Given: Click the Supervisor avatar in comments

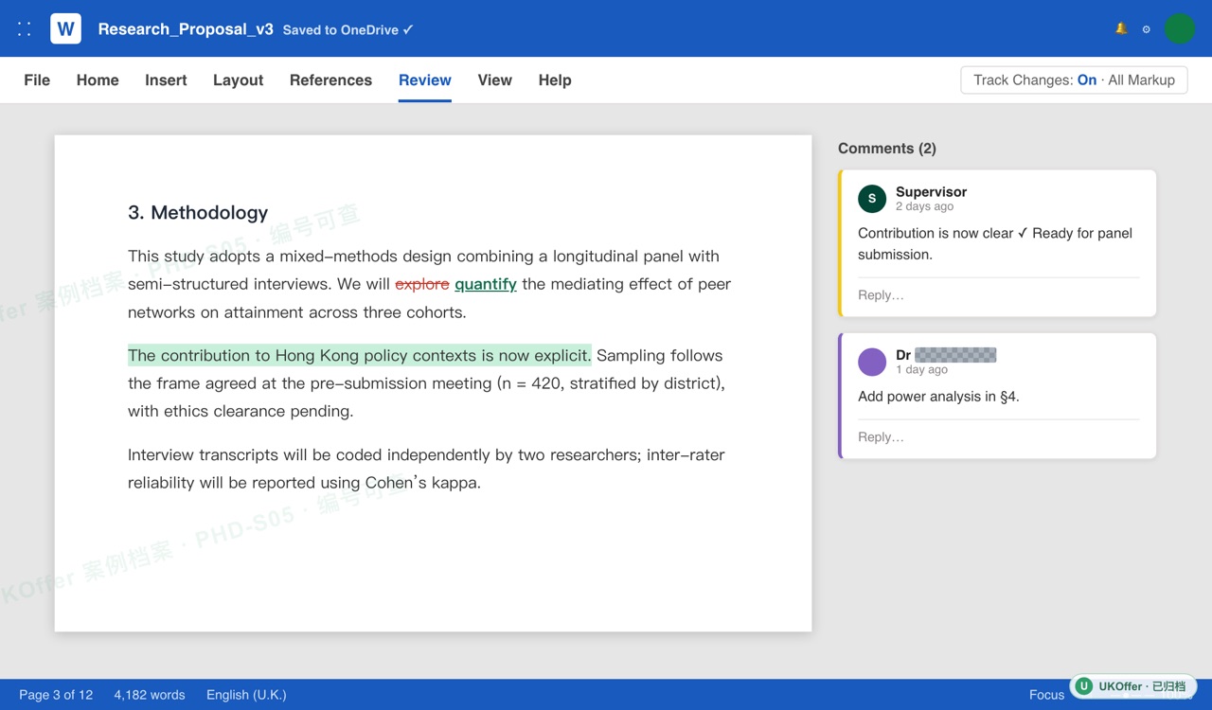Looking at the screenshot, I should click(872, 199).
